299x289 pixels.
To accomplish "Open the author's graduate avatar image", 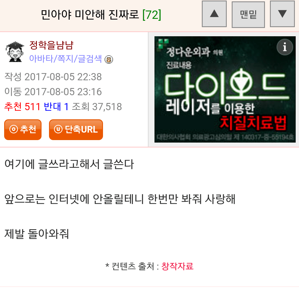I will 15,51.
